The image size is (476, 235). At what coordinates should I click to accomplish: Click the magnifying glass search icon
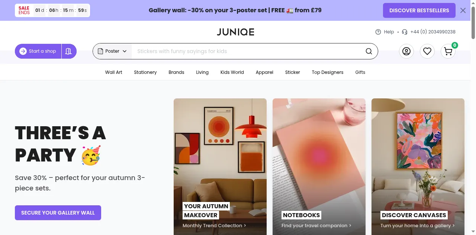[369, 51]
